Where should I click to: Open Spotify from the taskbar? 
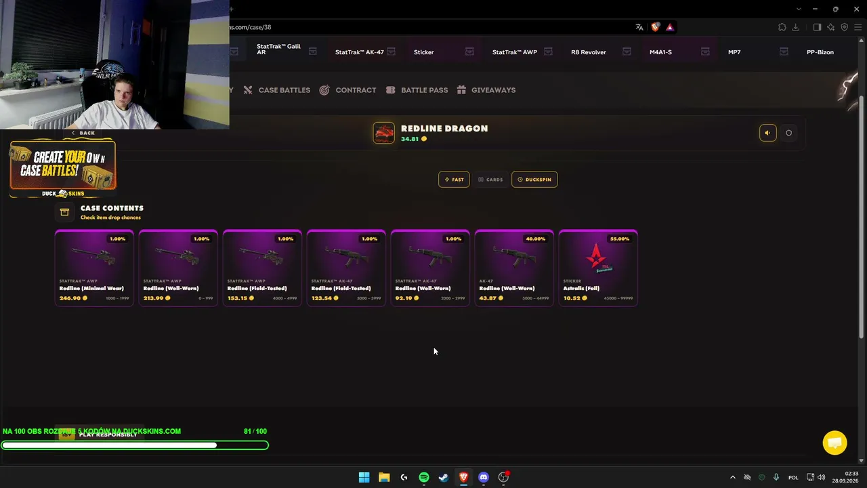click(424, 477)
